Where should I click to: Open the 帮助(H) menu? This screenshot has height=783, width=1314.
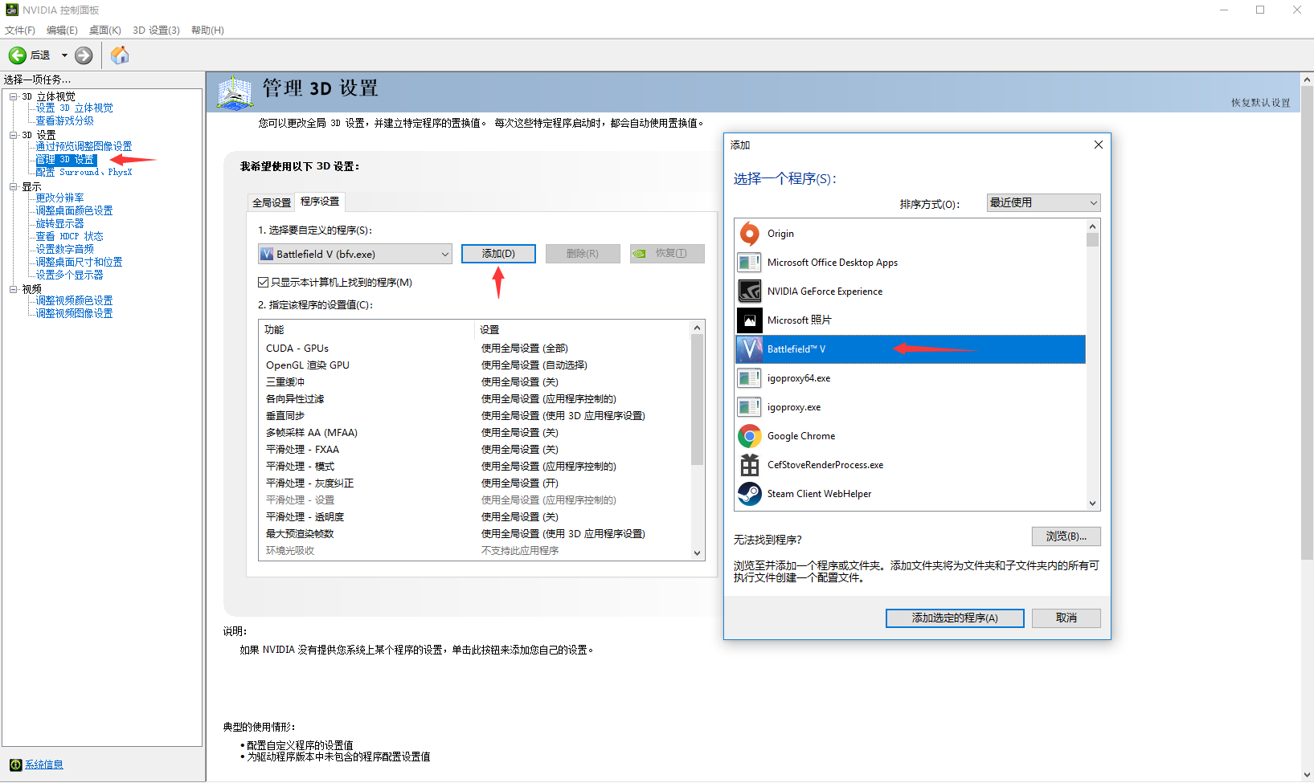tap(207, 31)
